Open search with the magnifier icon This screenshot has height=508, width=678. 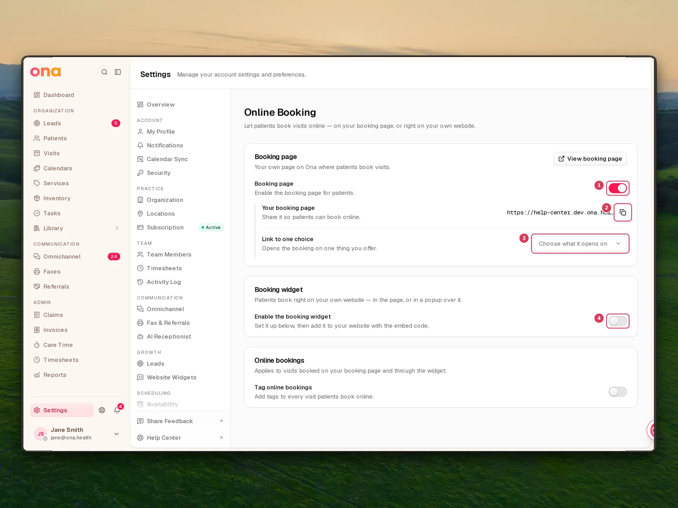[x=104, y=72]
